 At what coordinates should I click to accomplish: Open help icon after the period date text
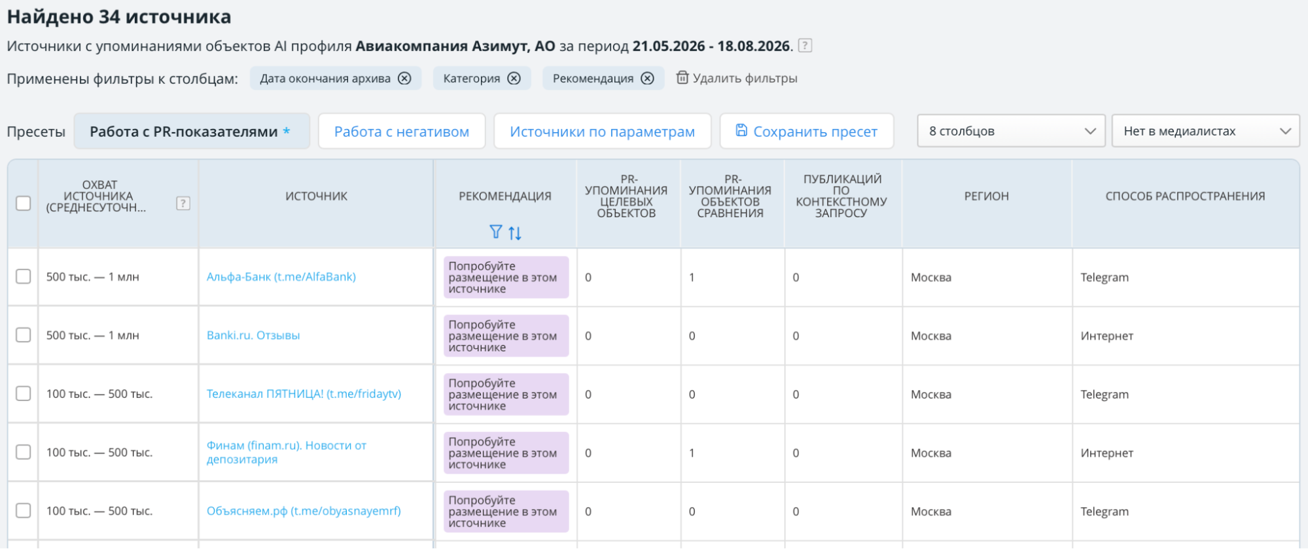(x=805, y=46)
